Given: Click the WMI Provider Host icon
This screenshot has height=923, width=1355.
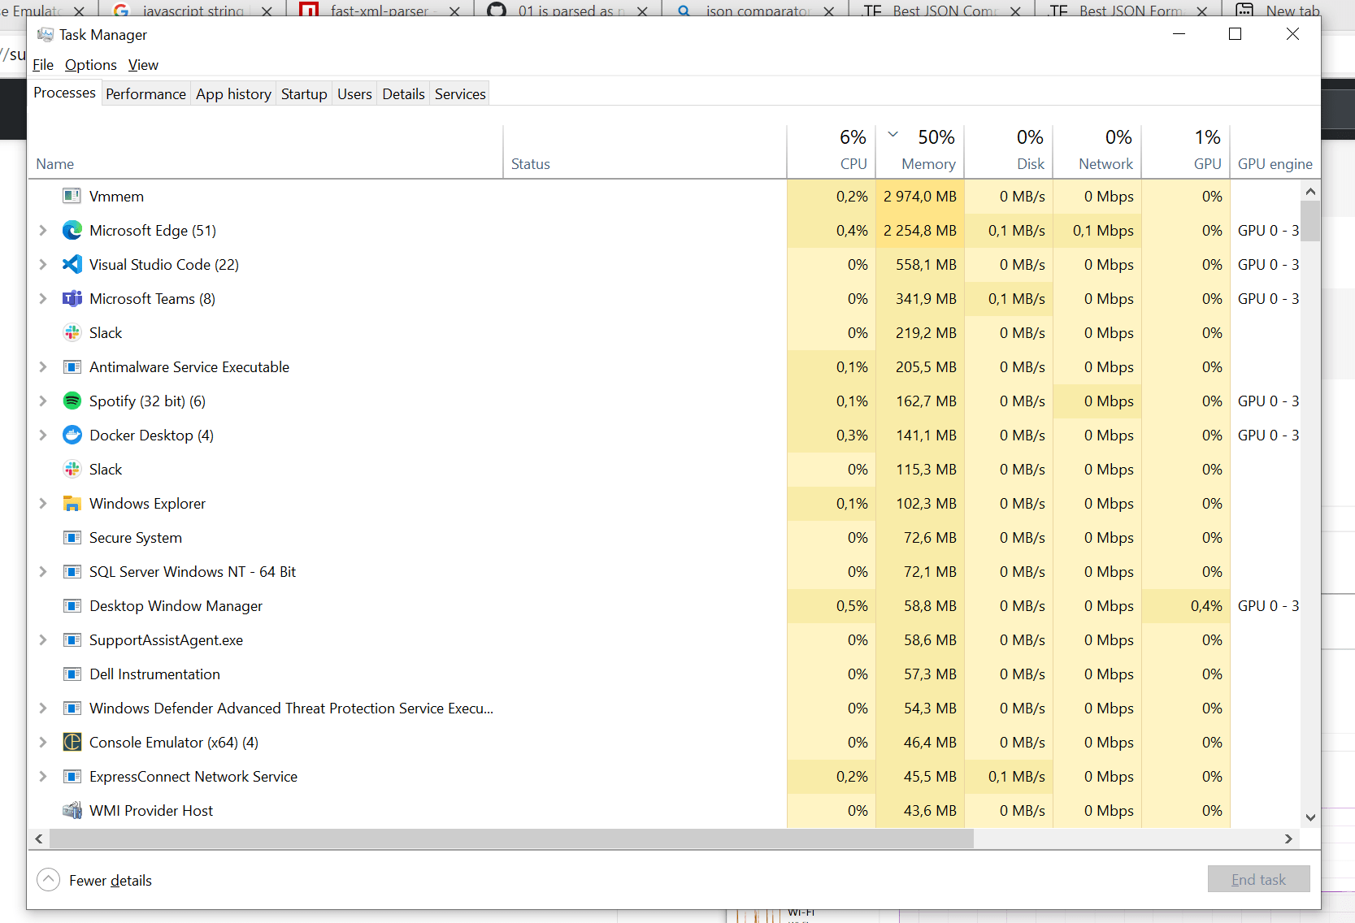Looking at the screenshot, I should [72, 810].
